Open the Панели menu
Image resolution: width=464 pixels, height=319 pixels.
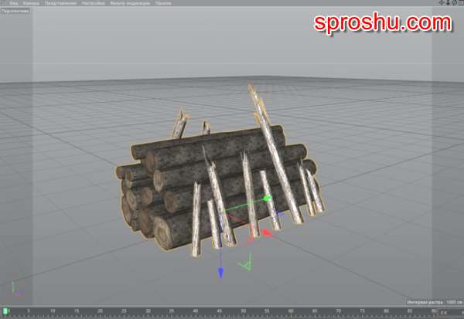163,4
